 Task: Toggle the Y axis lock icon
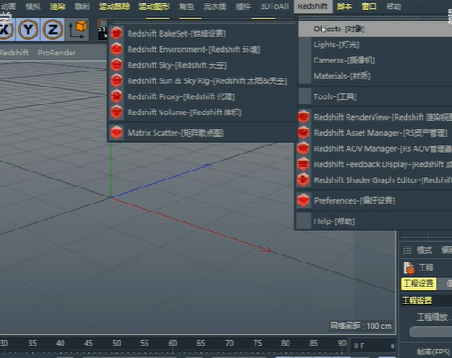click(x=28, y=29)
